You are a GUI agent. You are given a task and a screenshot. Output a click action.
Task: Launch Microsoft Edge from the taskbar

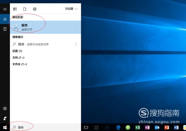point(118,128)
